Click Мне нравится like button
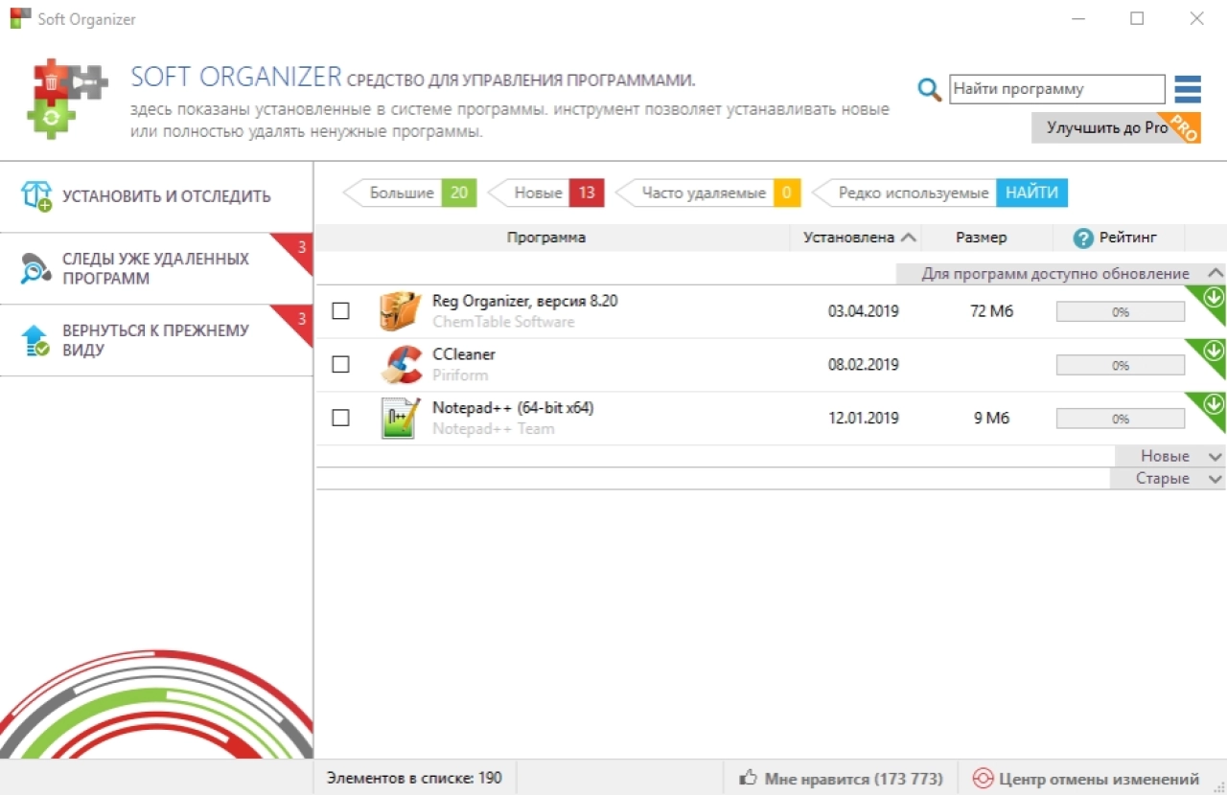1227x795 pixels. coord(841,778)
